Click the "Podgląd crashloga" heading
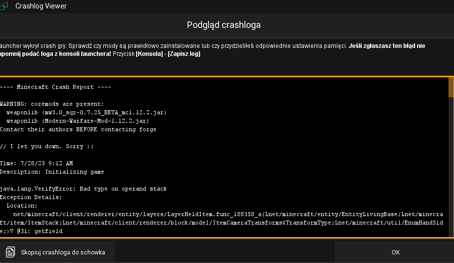 pos(224,25)
